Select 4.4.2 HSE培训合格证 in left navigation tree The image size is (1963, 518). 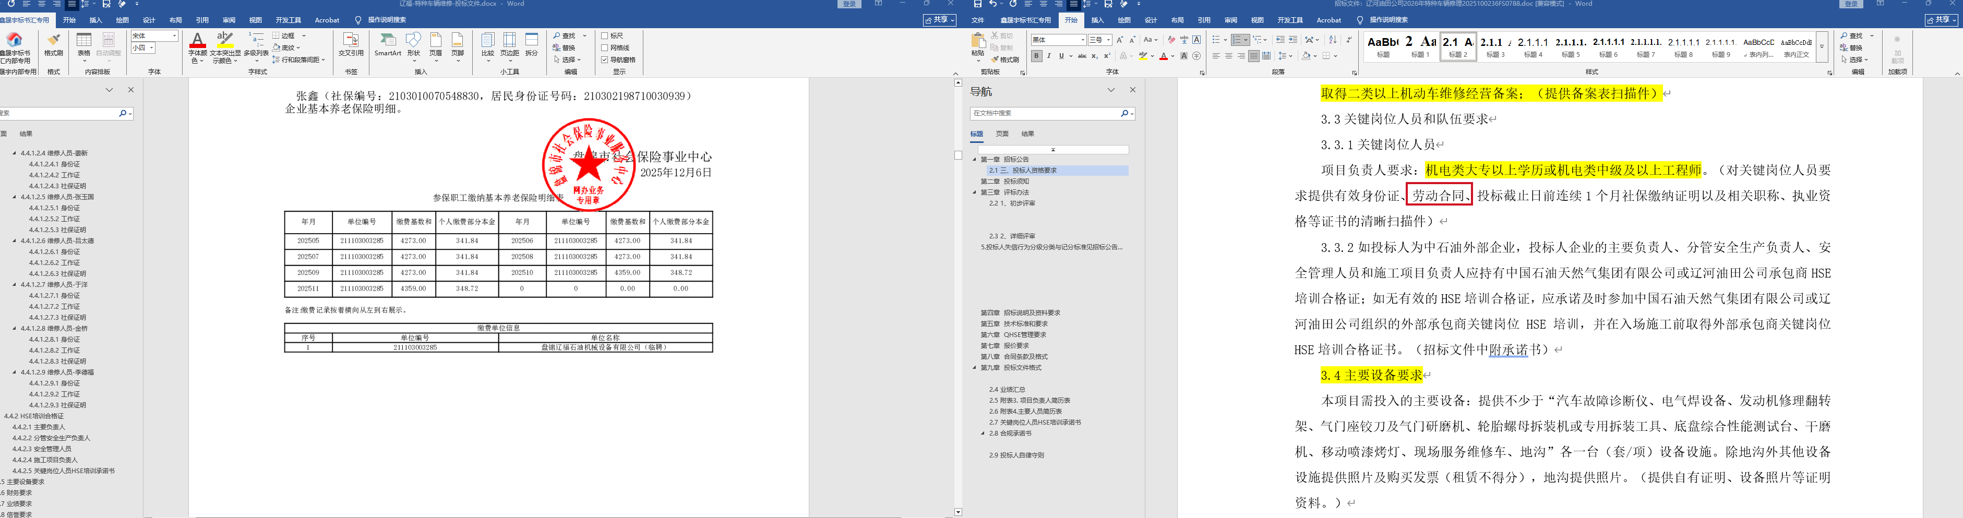34,416
